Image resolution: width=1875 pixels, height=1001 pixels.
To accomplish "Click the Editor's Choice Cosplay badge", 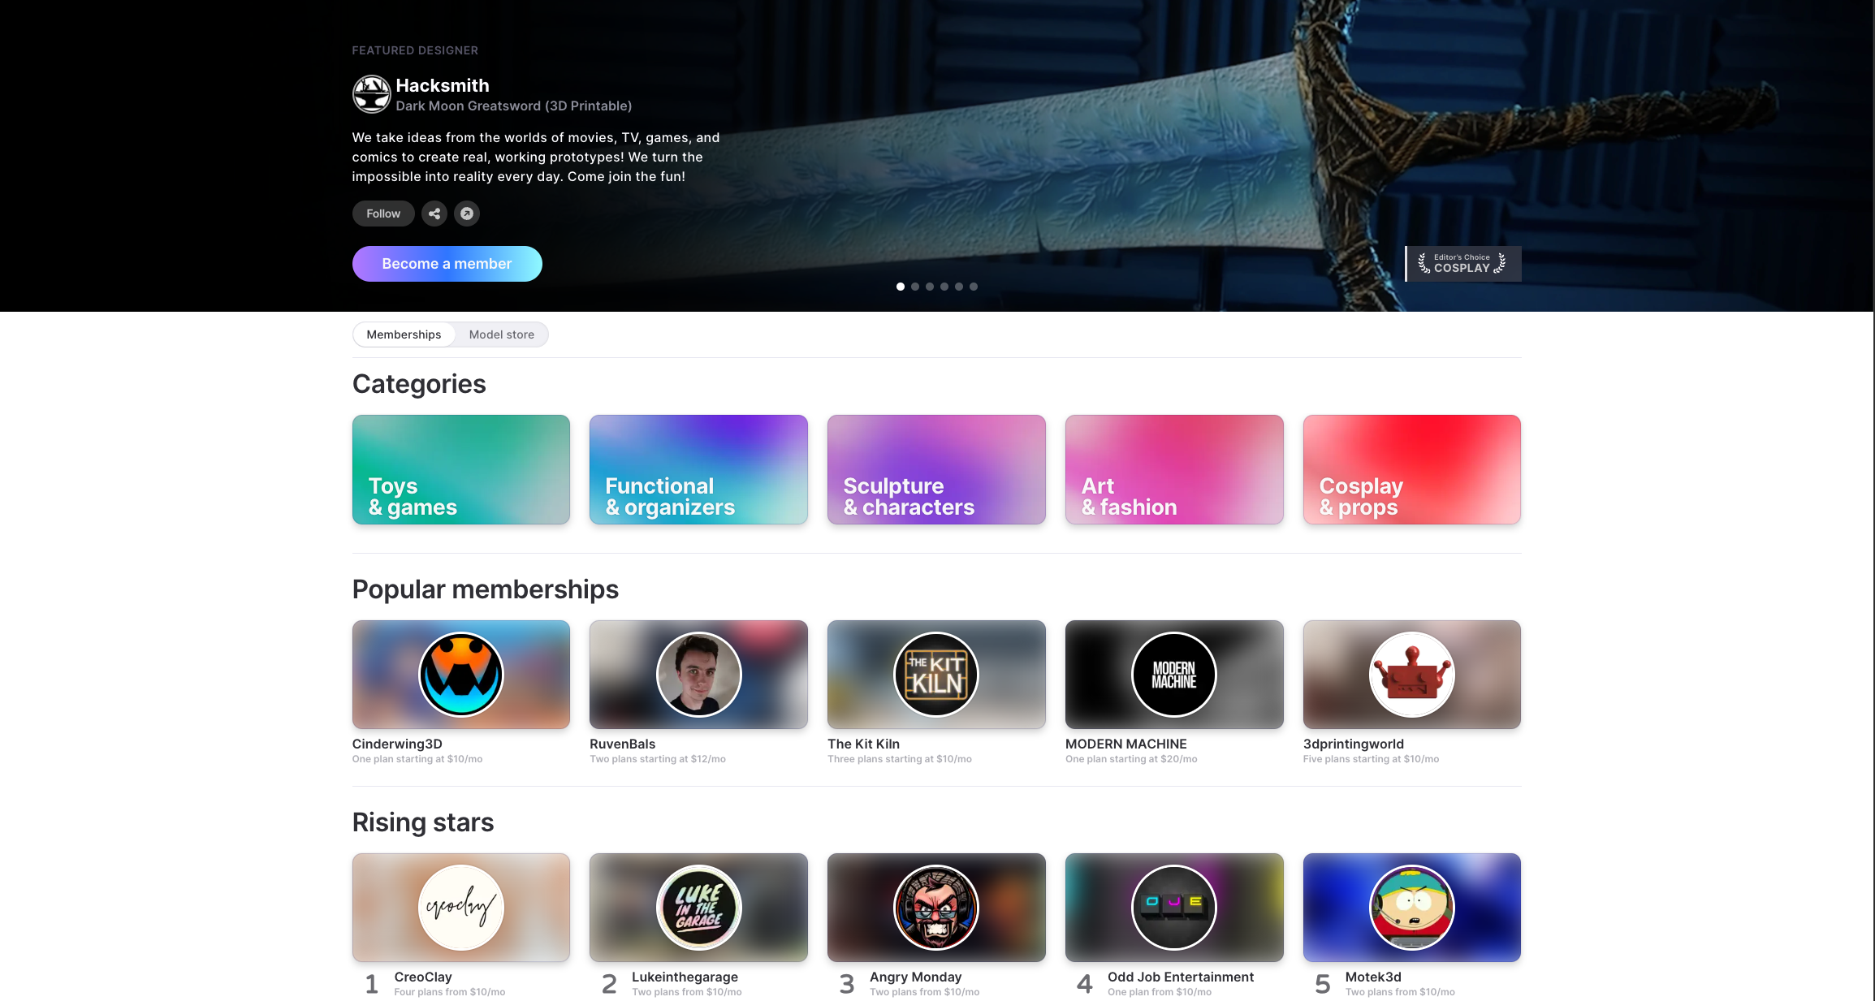I will click(1462, 263).
